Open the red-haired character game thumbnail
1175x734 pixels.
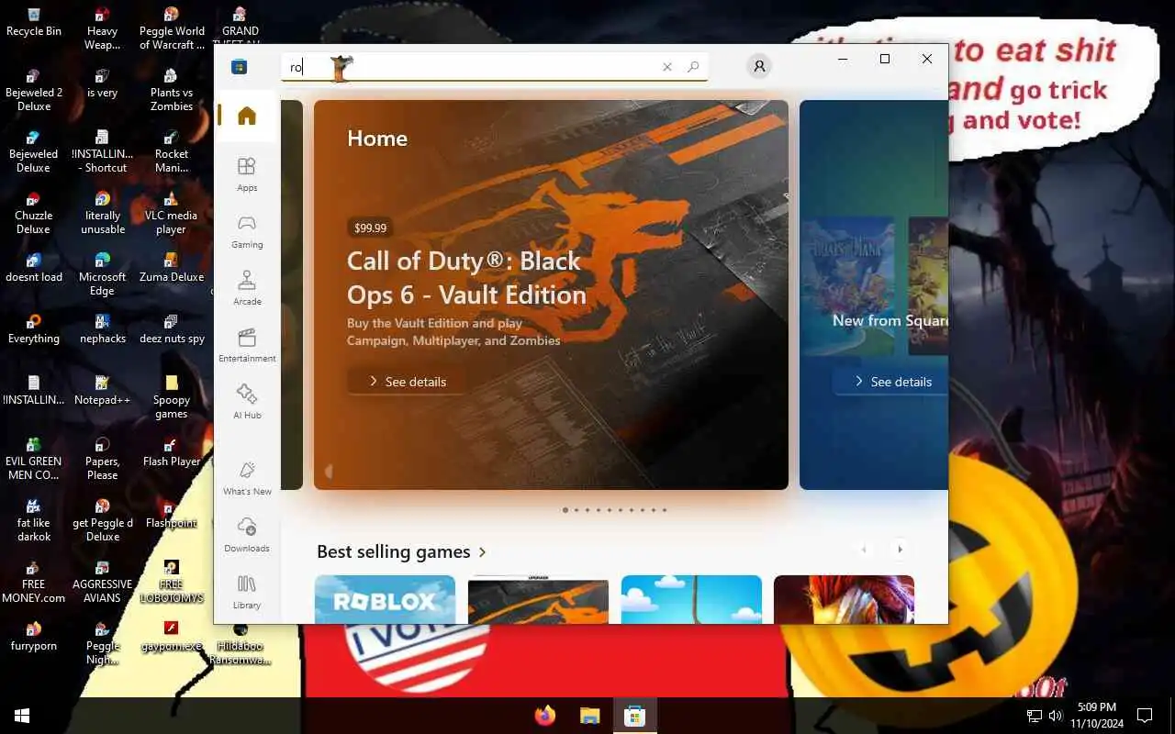pos(844,599)
